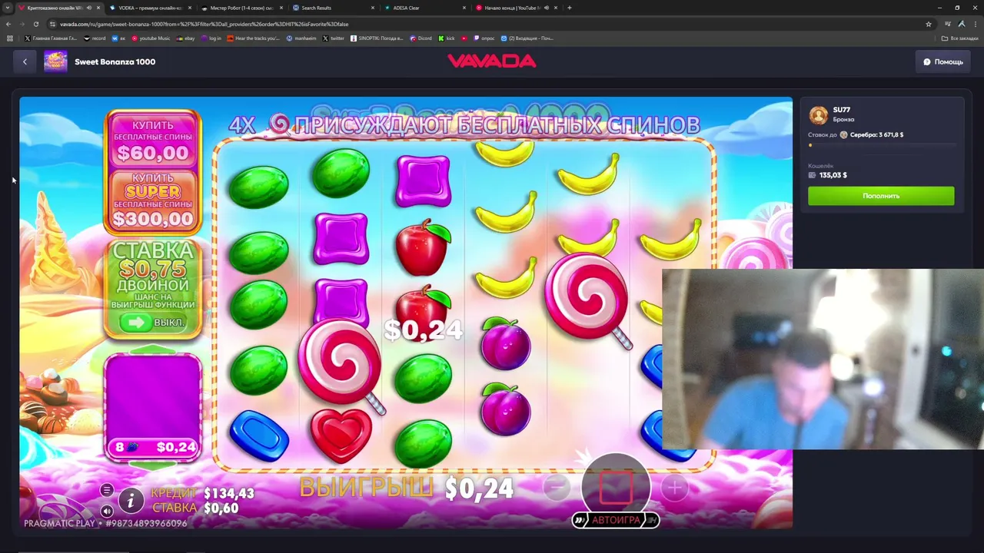This screenshot has width=984, height=553.
Task: Open the Автоигра autoplay settings
Action: click(x=616, y=520)
